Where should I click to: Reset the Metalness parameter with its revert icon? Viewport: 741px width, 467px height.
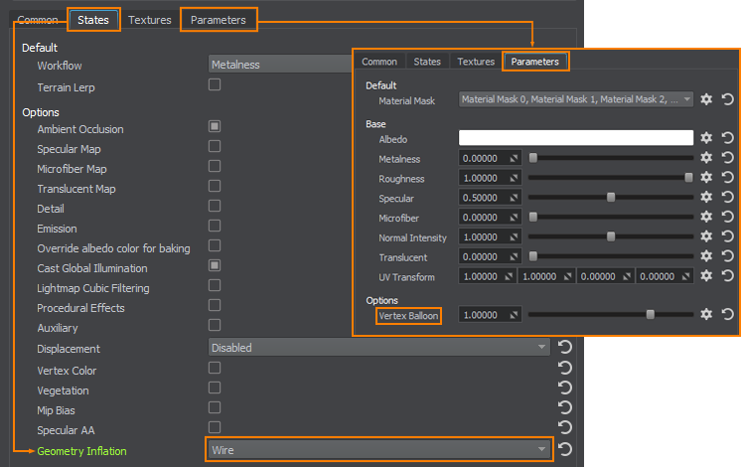coord(726,158)
